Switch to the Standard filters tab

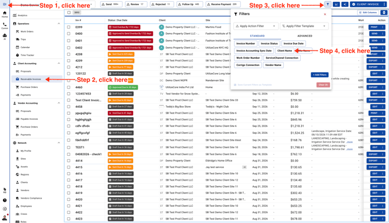257,36
